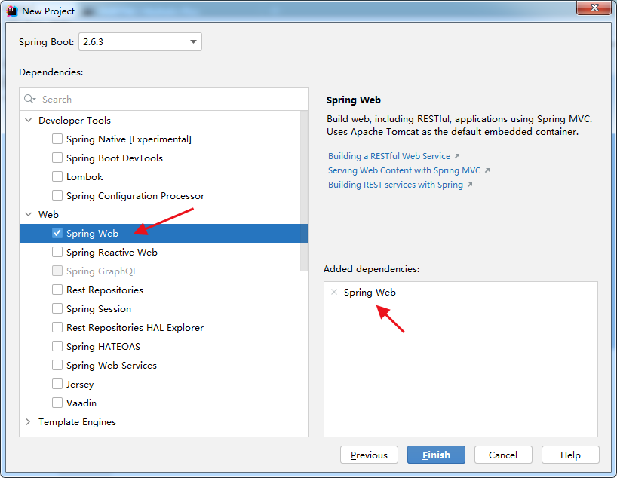Select the Web category label
The image size is (617, 478).
point(48,214)
